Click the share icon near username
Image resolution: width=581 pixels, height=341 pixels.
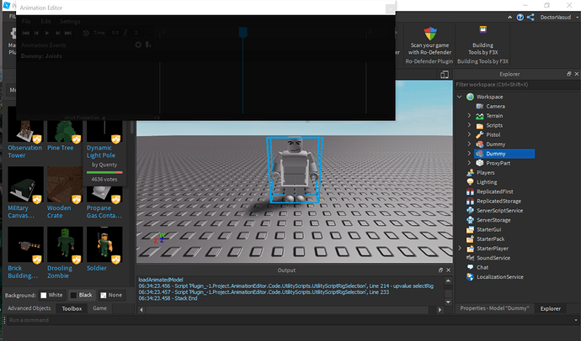click(x=530, y=18)
